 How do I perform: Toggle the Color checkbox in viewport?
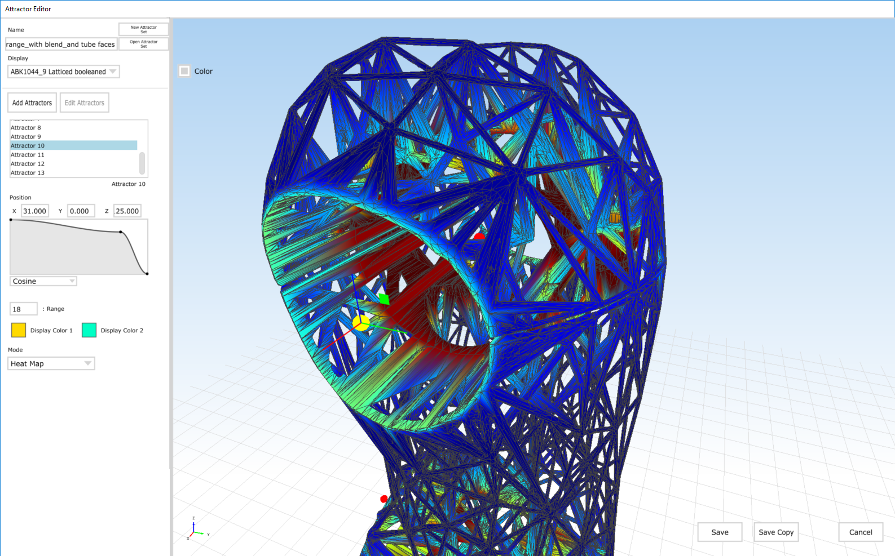[x=184, y=71]
